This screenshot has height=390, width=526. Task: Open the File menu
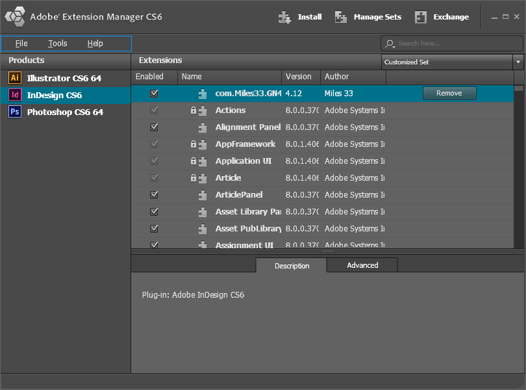point(21,44)
